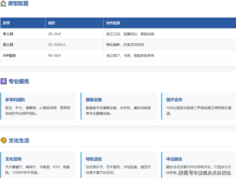Image resolution: width=236 pixels, height=178 pixels.
Task: Click the 房型配置 section heading
Action: click(x=18, y=4)
